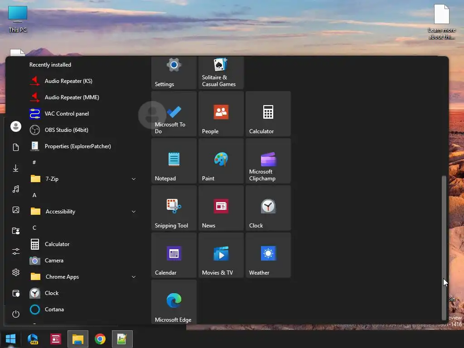Click the C letter header

34,227
